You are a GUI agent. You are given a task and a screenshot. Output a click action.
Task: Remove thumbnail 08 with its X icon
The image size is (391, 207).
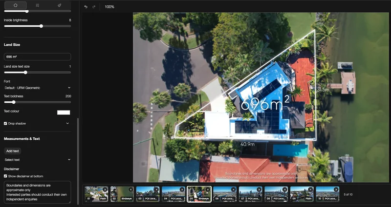click(285, 189)
